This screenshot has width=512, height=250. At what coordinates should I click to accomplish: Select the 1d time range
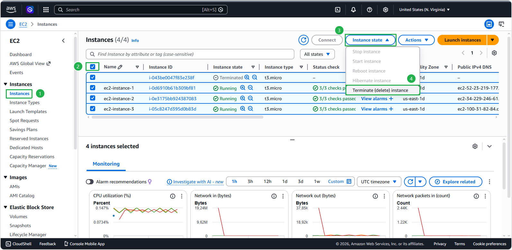[x=285, y=182]
